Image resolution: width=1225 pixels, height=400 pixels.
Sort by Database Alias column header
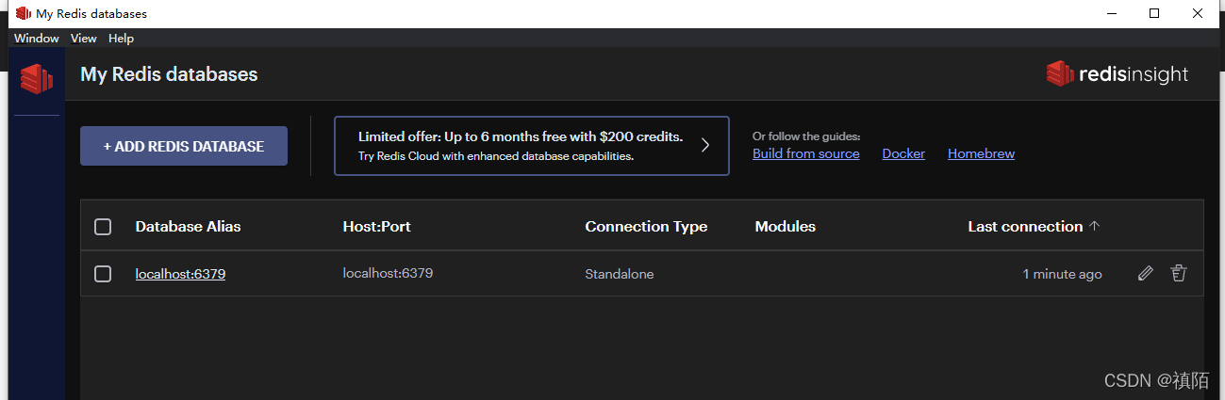point(188,227)
